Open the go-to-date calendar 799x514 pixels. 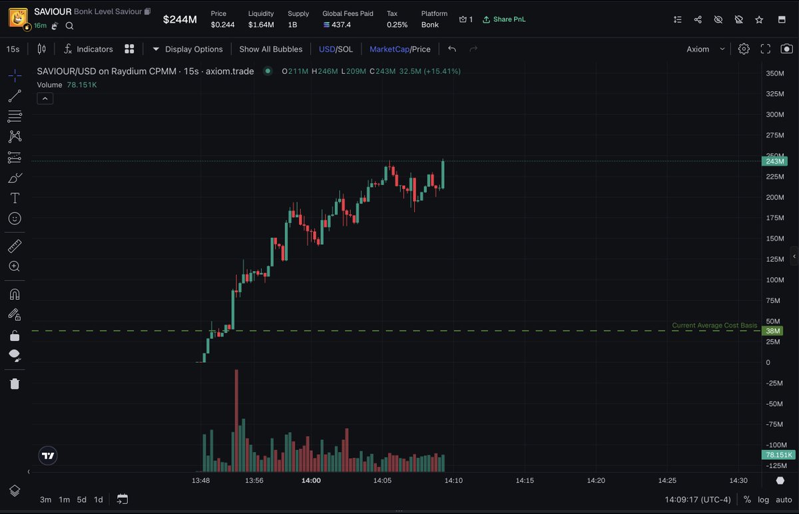tap(122, 499)
